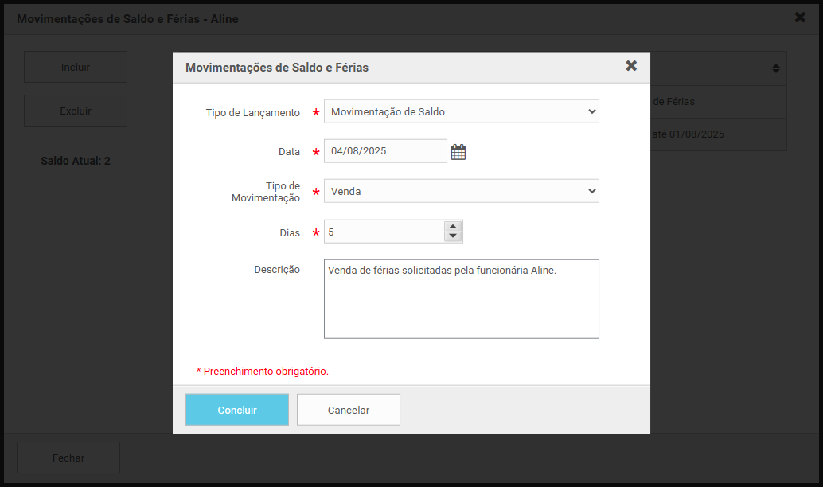Click the Excluir button in background
823x487 pixels.
coord(76,111)
